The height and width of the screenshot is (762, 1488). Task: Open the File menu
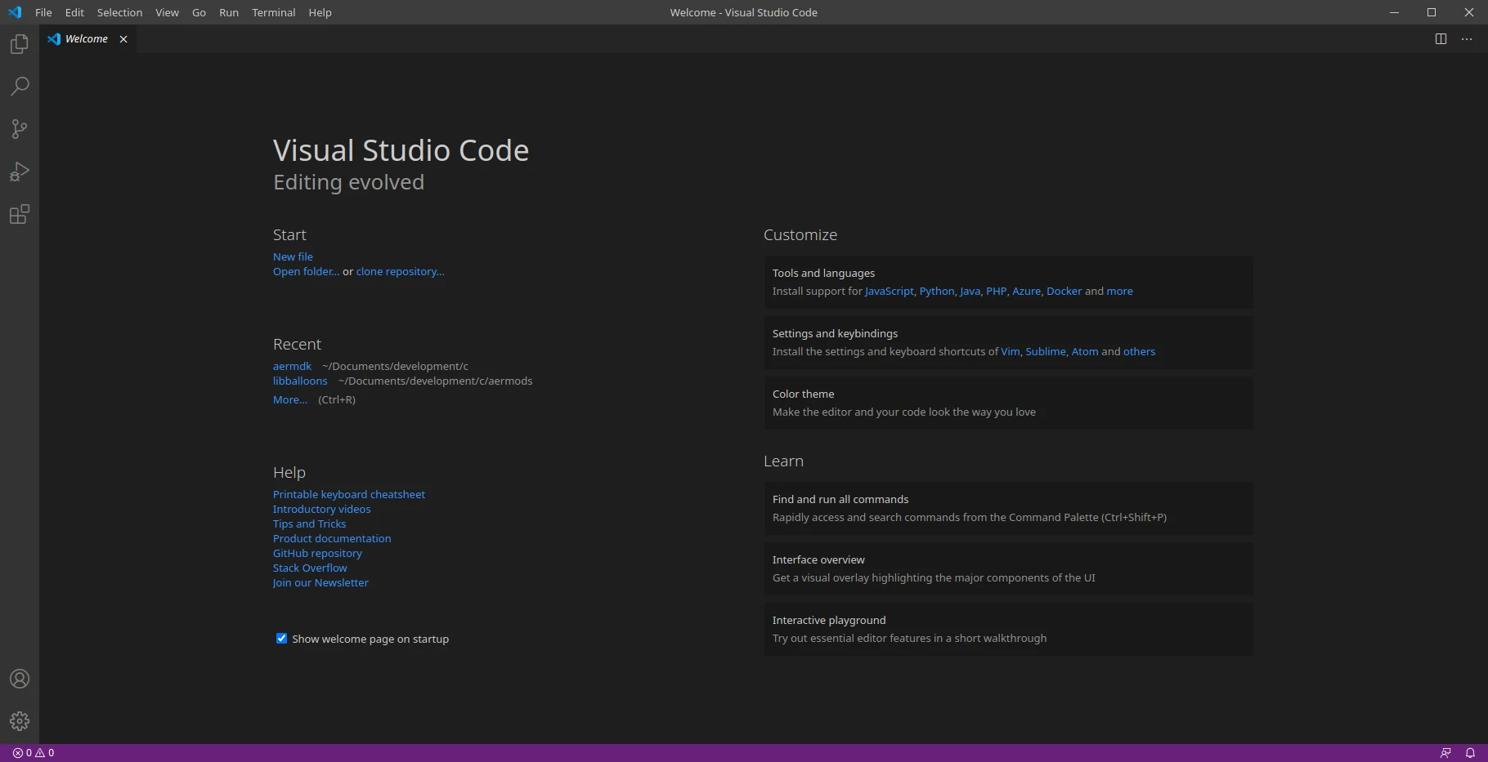point(43,12)
